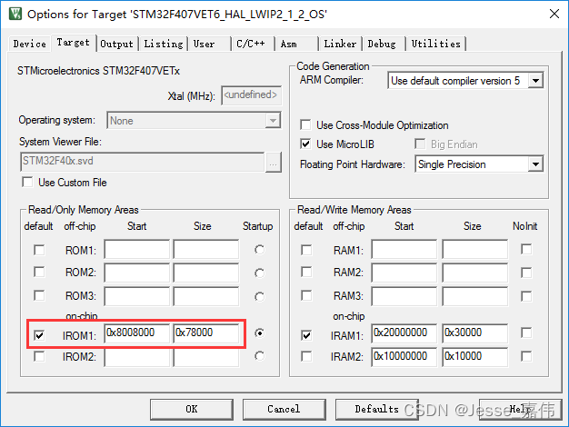569x427 pixels.
Task: Select the ROM2 Startup radio button
Action: 259,273
